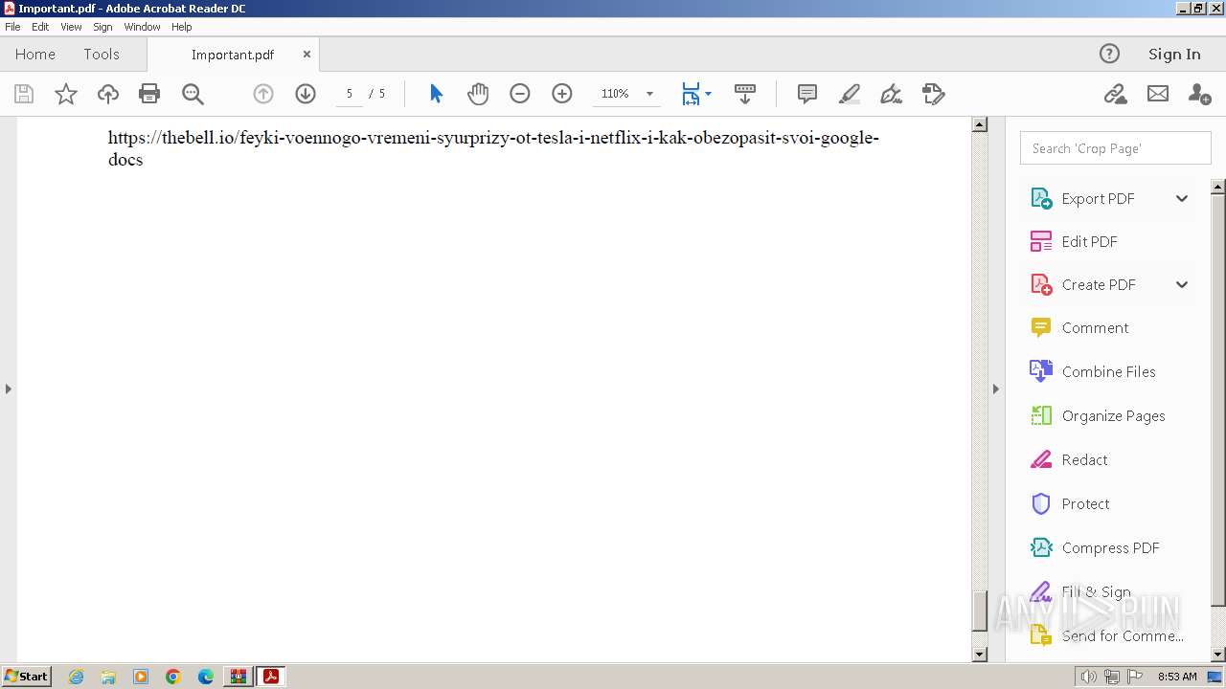Image resolution: width=1226 pixels, height=689 pixels.
Task: Click the document scrollbar down arrow
Action: (x=979, y=655)
